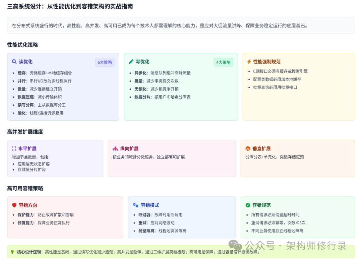Click the 容错方向 card title
This screenshot has width=358, height=260.
28,205
